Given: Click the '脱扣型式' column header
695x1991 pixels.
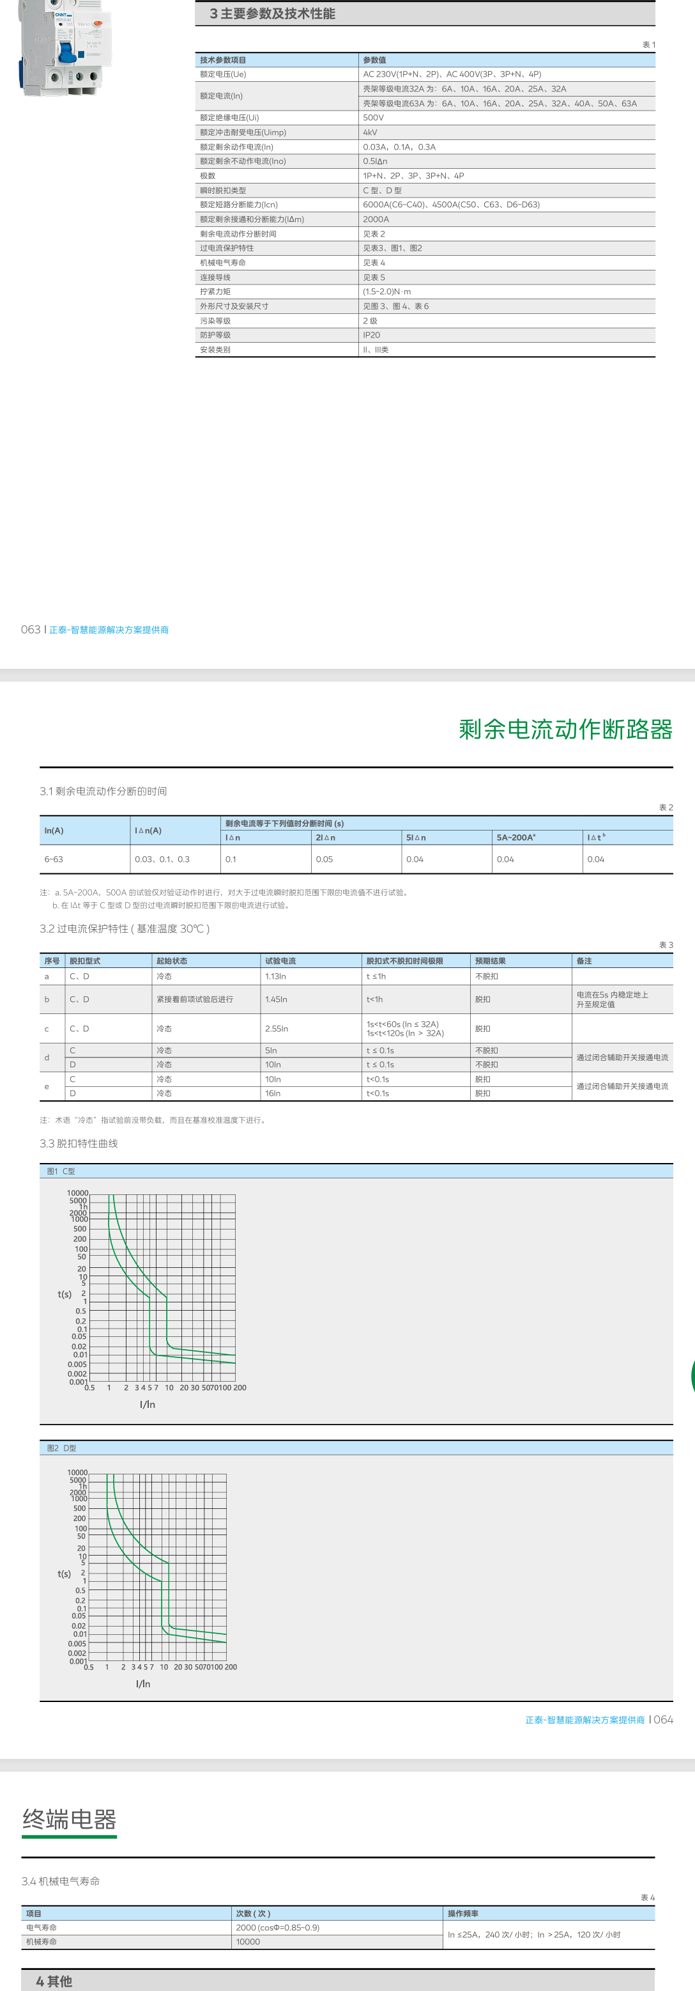Looking at the screenshot, I should click(85, 962).
